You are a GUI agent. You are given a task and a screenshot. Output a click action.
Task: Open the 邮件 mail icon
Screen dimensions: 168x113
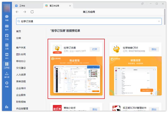click(x=7, y=27)
